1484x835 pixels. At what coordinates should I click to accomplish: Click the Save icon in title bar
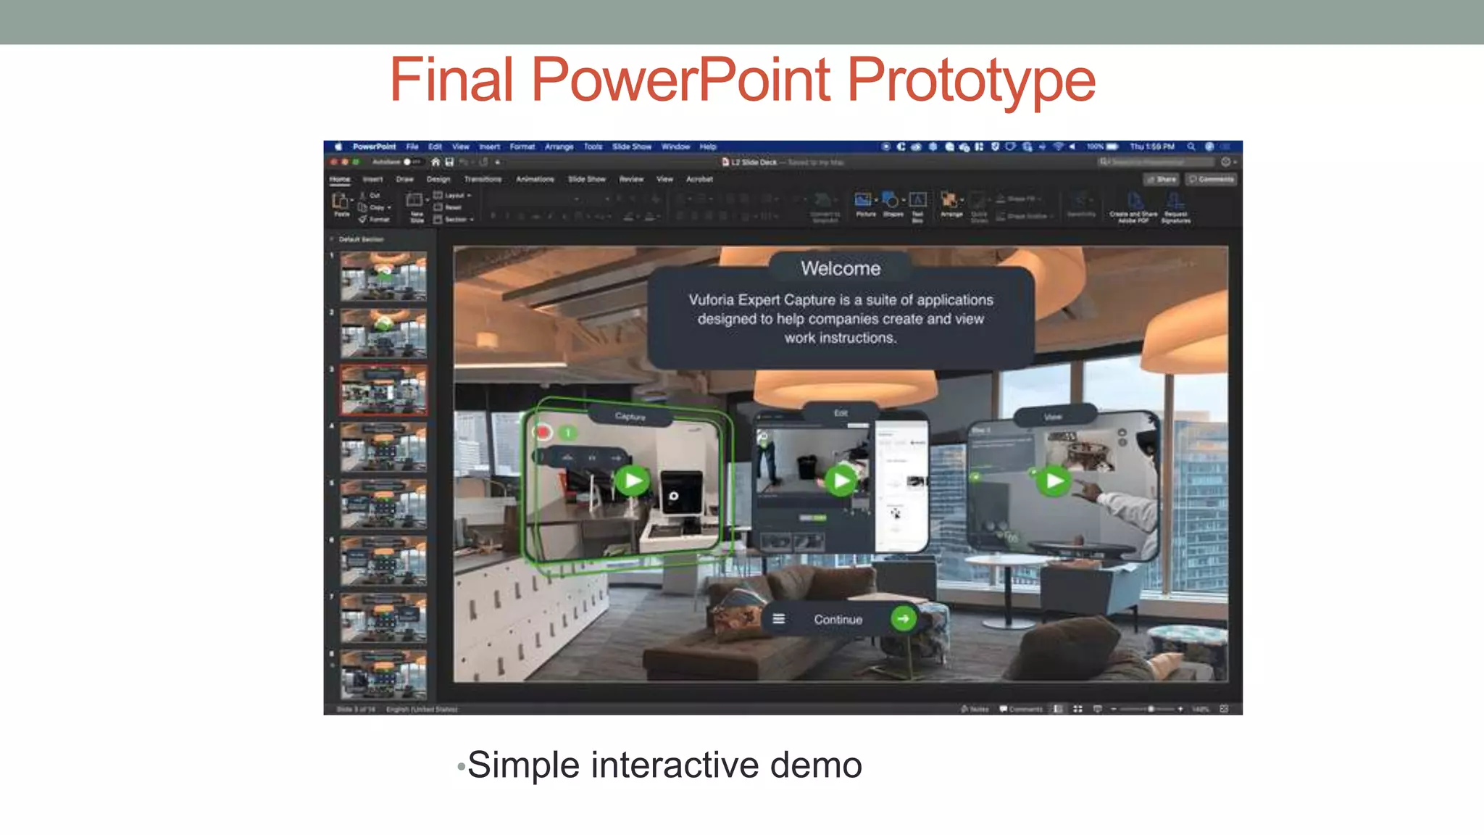click(x=449, y=162)
